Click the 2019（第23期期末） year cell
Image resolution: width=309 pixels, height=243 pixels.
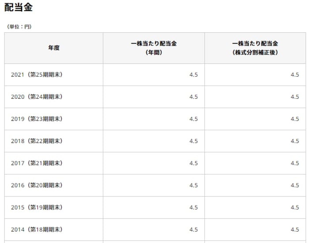pyautogui.click(x=37, y=119)
